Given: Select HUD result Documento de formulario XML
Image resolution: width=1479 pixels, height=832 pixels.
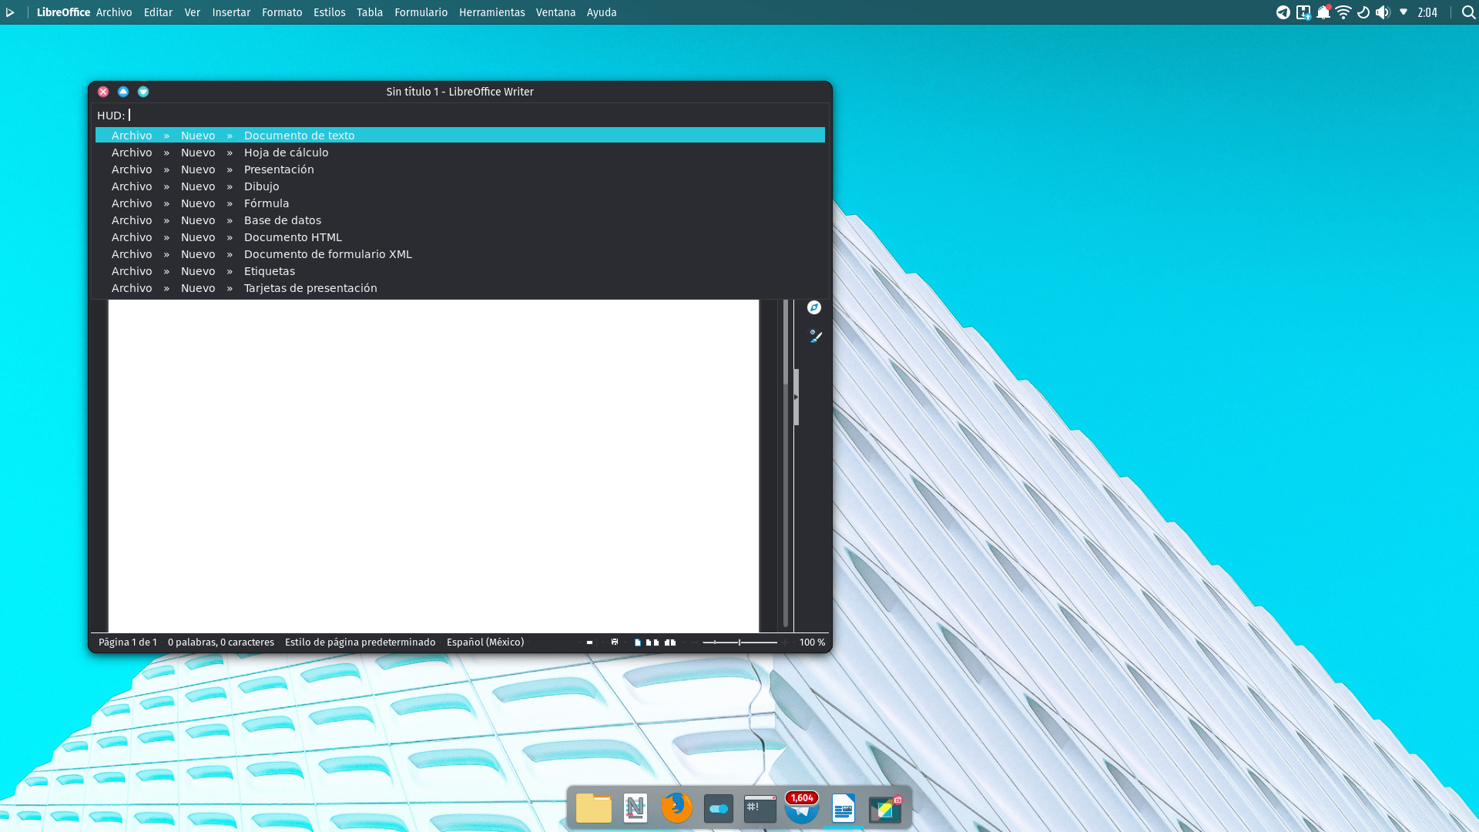Looking at the screenshot, I should [x=460, y=254].
